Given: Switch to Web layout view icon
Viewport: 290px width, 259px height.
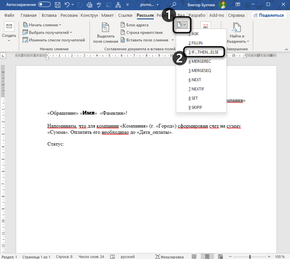Looking at the screenshot, I should [x=220, y=257].
